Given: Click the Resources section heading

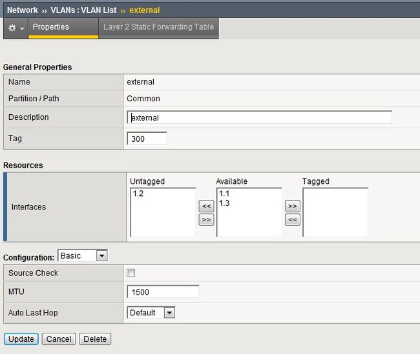Looking at the screenshot, I should tap(23, 165).
